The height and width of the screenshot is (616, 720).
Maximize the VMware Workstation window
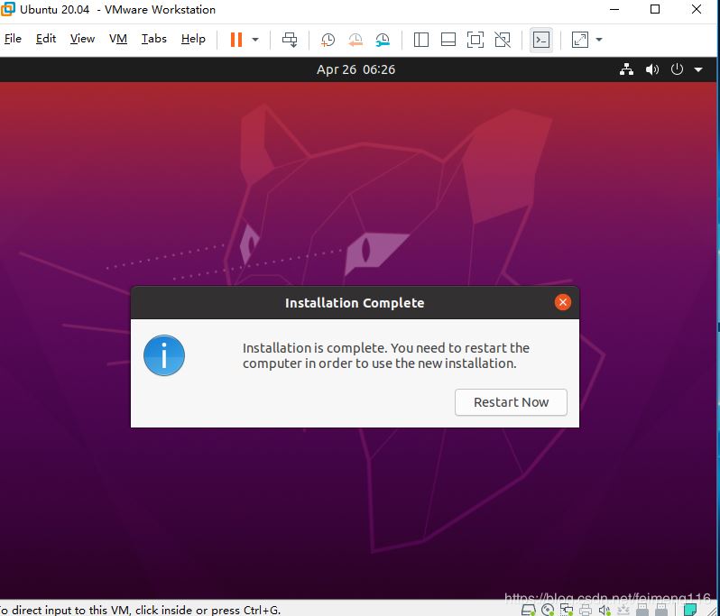[x=655, y=9]
